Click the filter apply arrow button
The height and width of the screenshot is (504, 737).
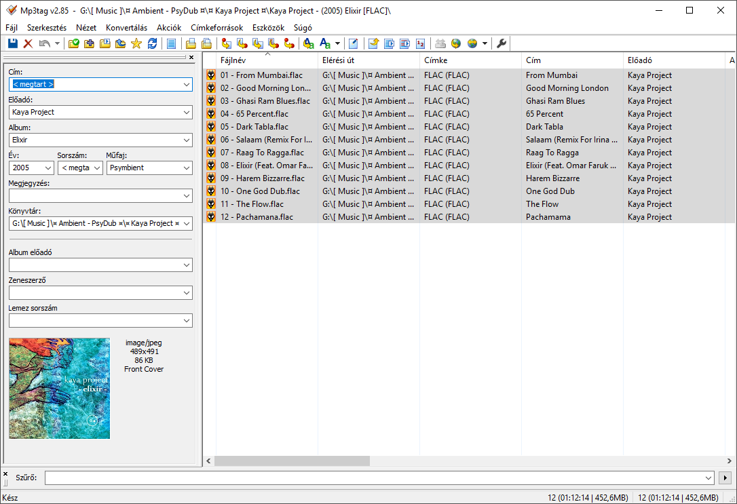pyautogui.click(x=725, y=478)
